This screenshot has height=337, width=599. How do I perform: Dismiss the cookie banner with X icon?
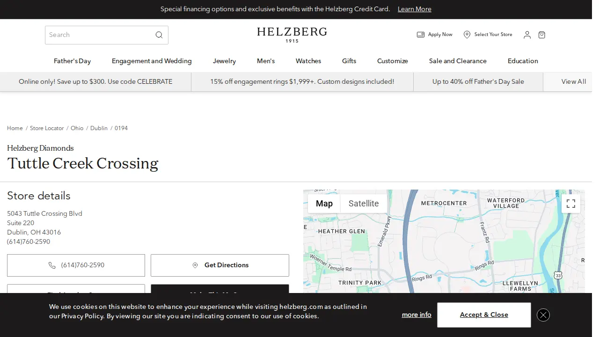click(x=543, y=315)
